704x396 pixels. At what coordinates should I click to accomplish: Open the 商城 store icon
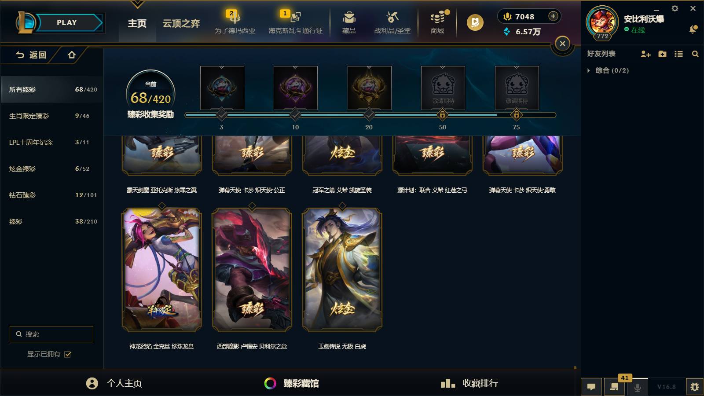[x=437, y=18]
